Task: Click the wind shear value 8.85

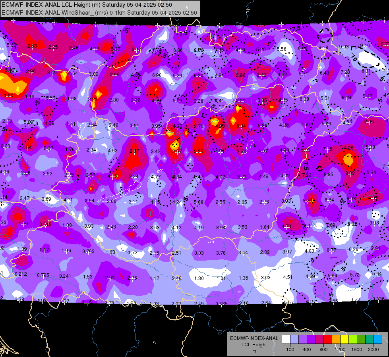Action: [329, 175]
